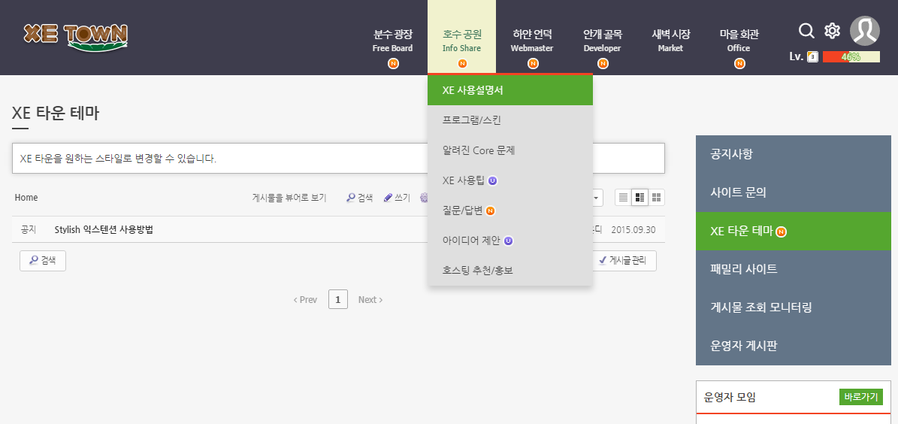
Task: Click the XE Town logo
Action: coord(76,38)
